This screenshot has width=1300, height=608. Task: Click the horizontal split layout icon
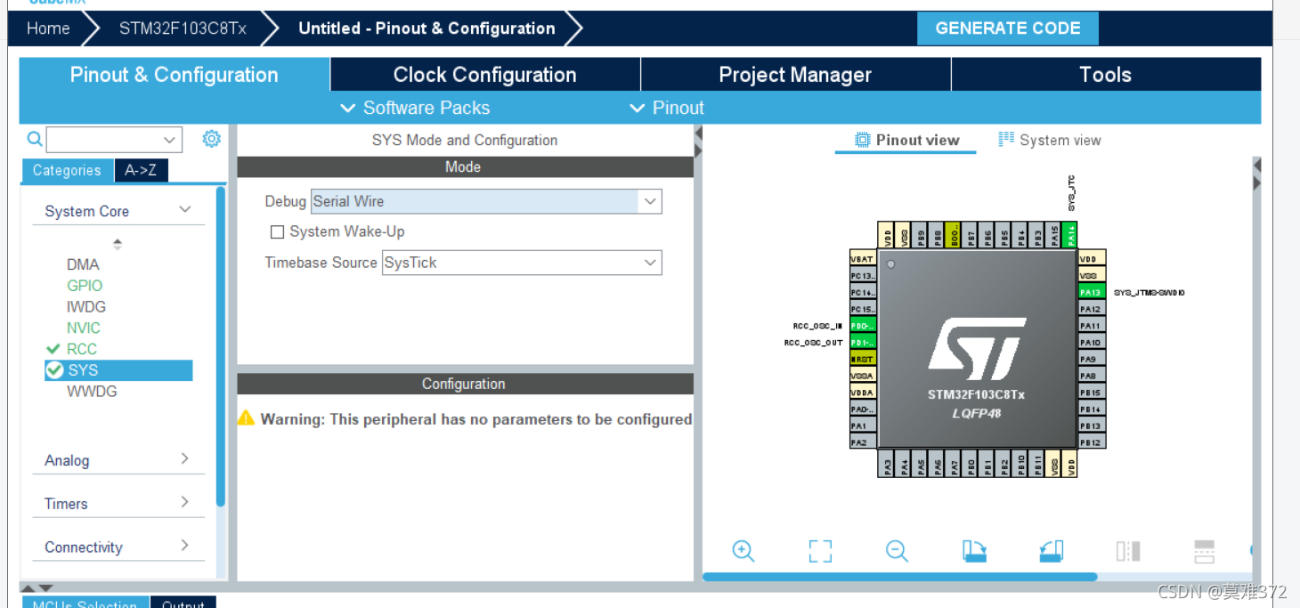point(1204,551)
